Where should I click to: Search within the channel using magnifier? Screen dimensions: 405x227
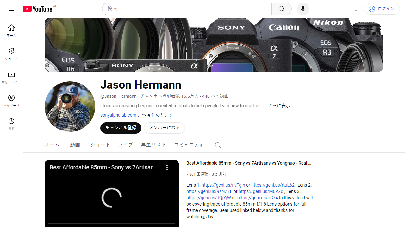click(x=218, y=145)
